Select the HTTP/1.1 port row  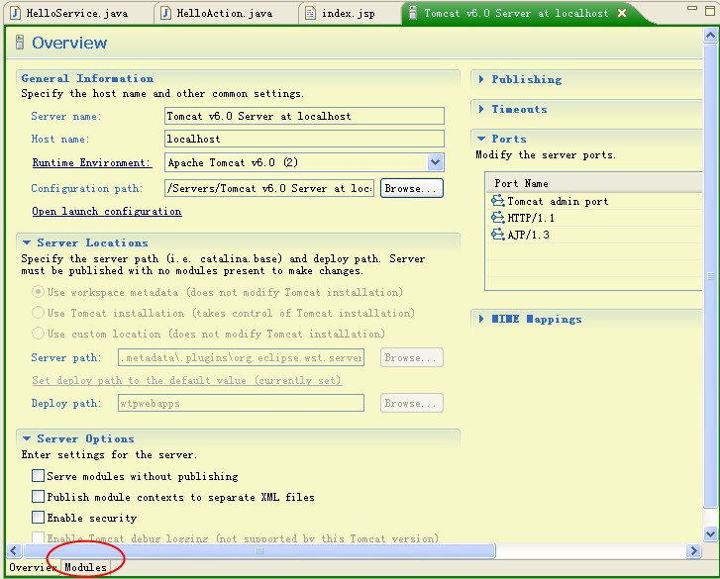pos(594,218)
